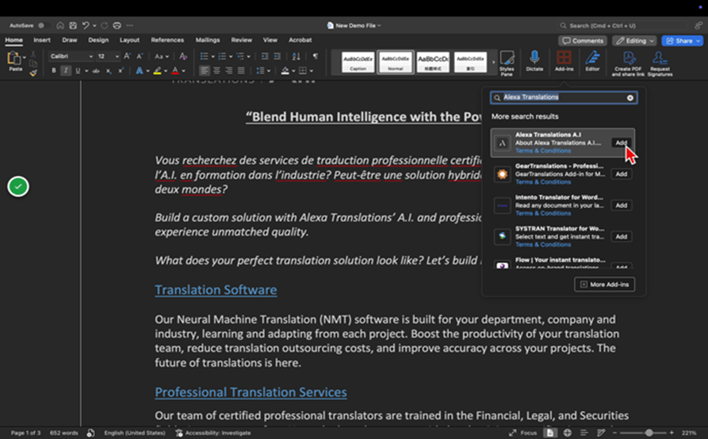Click the Increase Indent icon

point(277,56)
